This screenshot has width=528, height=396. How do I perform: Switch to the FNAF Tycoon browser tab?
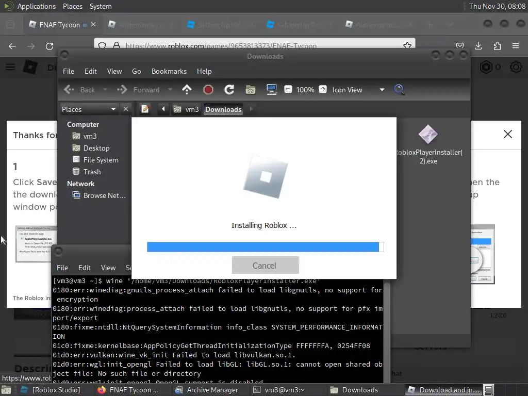click(59, 25)
